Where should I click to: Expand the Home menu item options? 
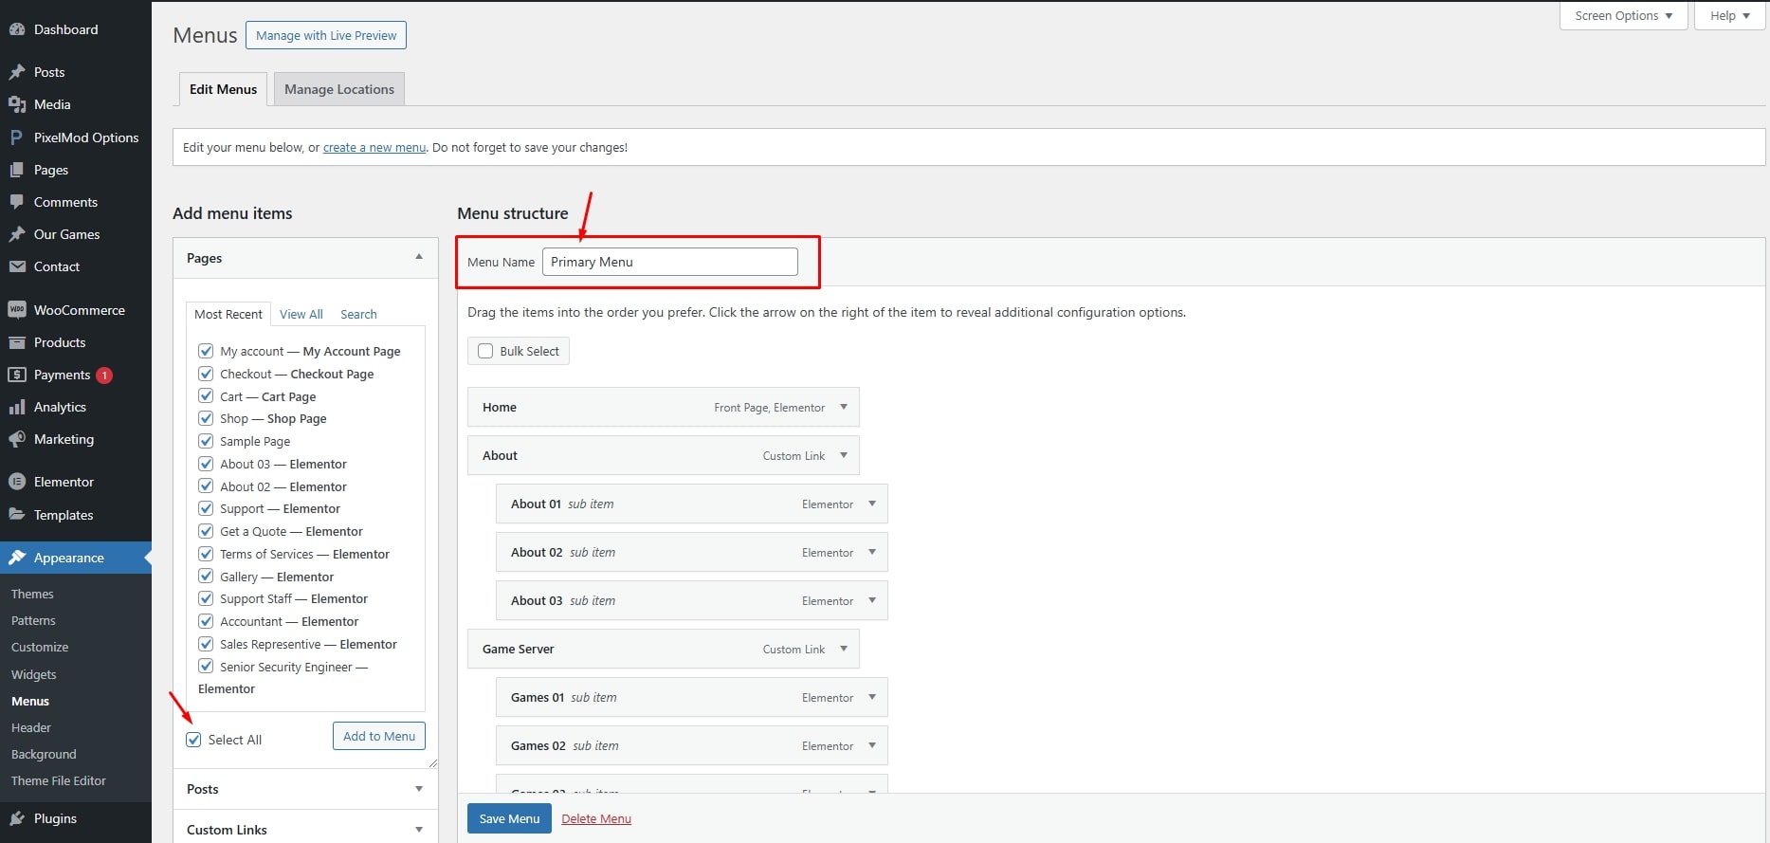coord(844,407)
